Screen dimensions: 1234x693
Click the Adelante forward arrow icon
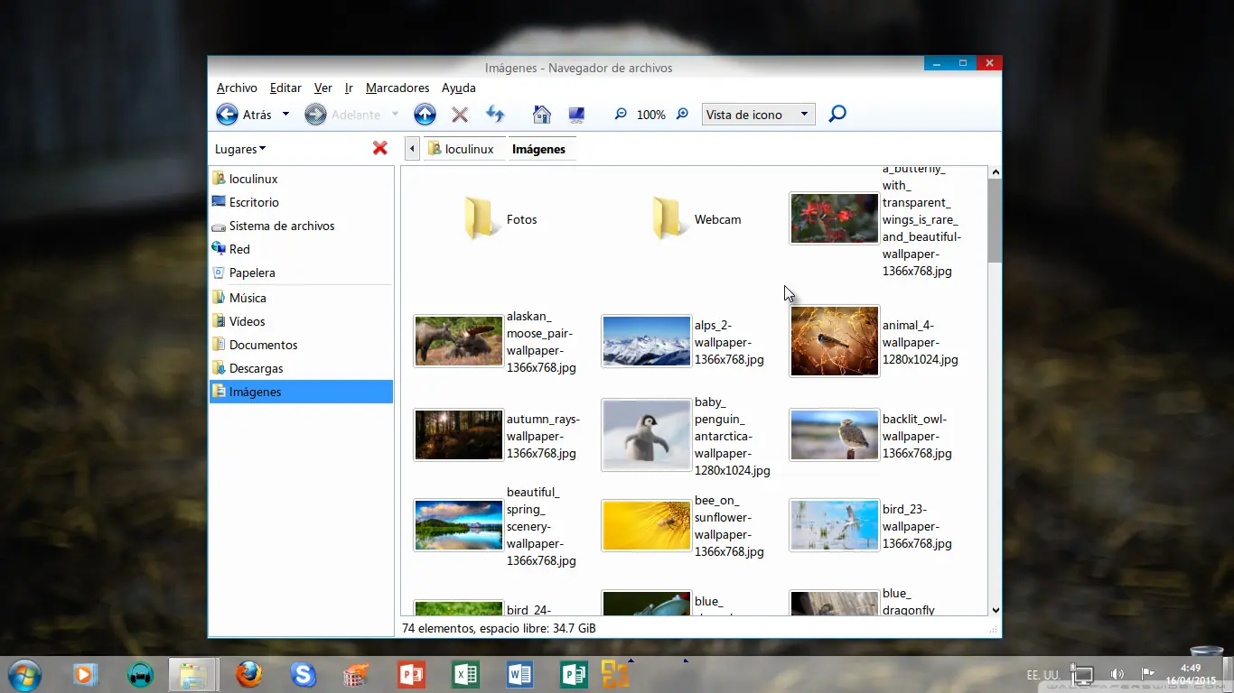pyautogui.click(x=315, y=115)
